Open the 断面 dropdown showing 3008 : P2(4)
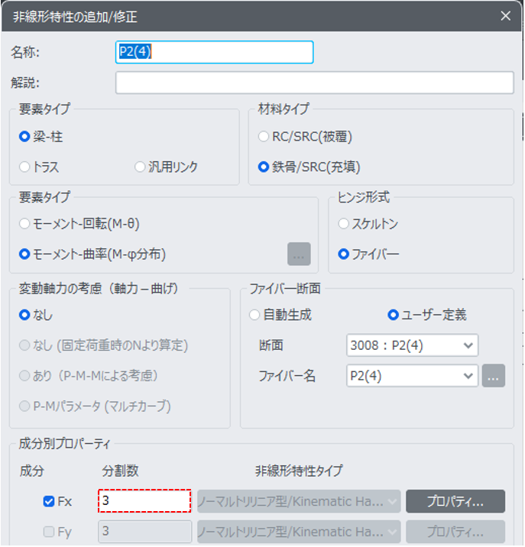The width and height of the screenshot is (525, 547). (x=412, y=345)
